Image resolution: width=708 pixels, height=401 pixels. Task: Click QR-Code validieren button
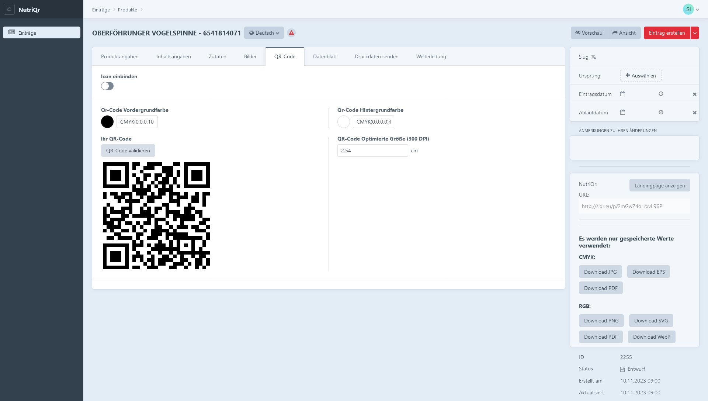tap(128, 151)
